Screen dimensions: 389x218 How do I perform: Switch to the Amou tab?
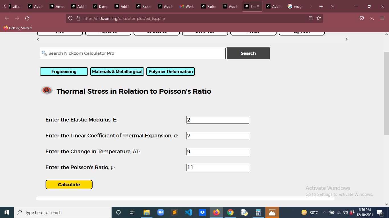pos(58,6)
